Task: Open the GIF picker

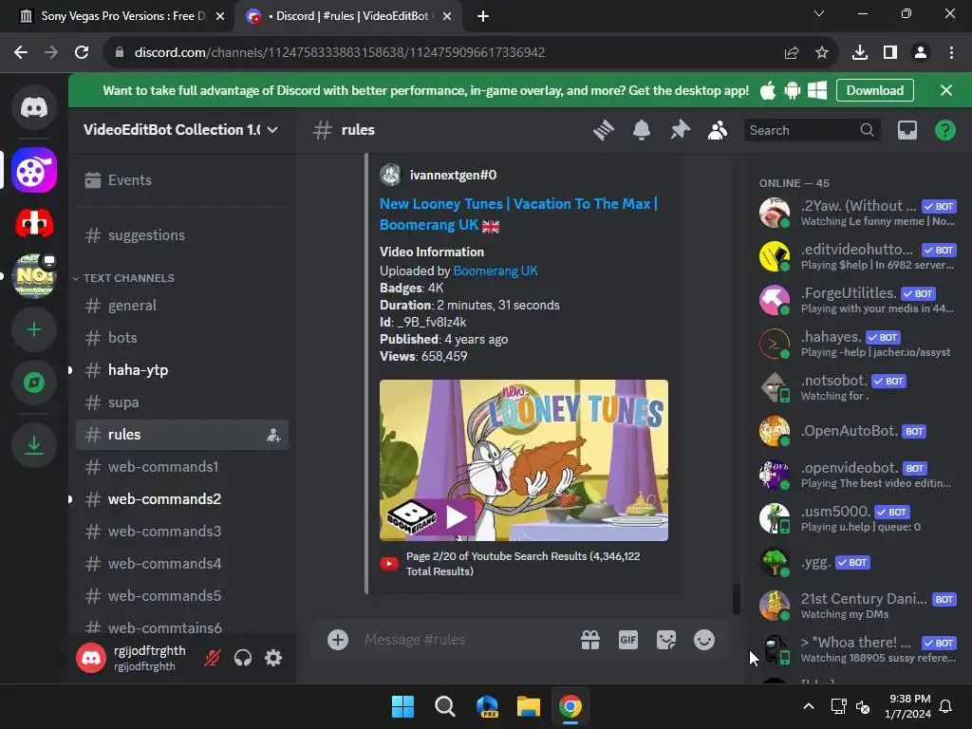Action: click(x=628, y=640)
